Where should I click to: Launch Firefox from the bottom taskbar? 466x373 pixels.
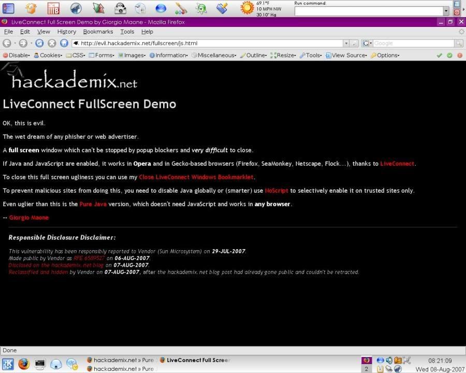[23, 364]
